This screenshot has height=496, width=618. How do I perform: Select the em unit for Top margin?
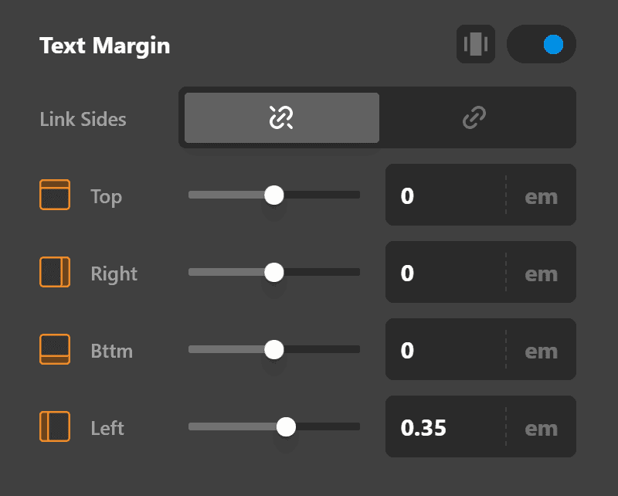pyautogui.click(x=541, y=195)
